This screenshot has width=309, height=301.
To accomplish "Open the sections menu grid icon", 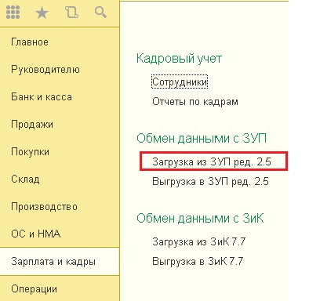I will coord(13,13).
